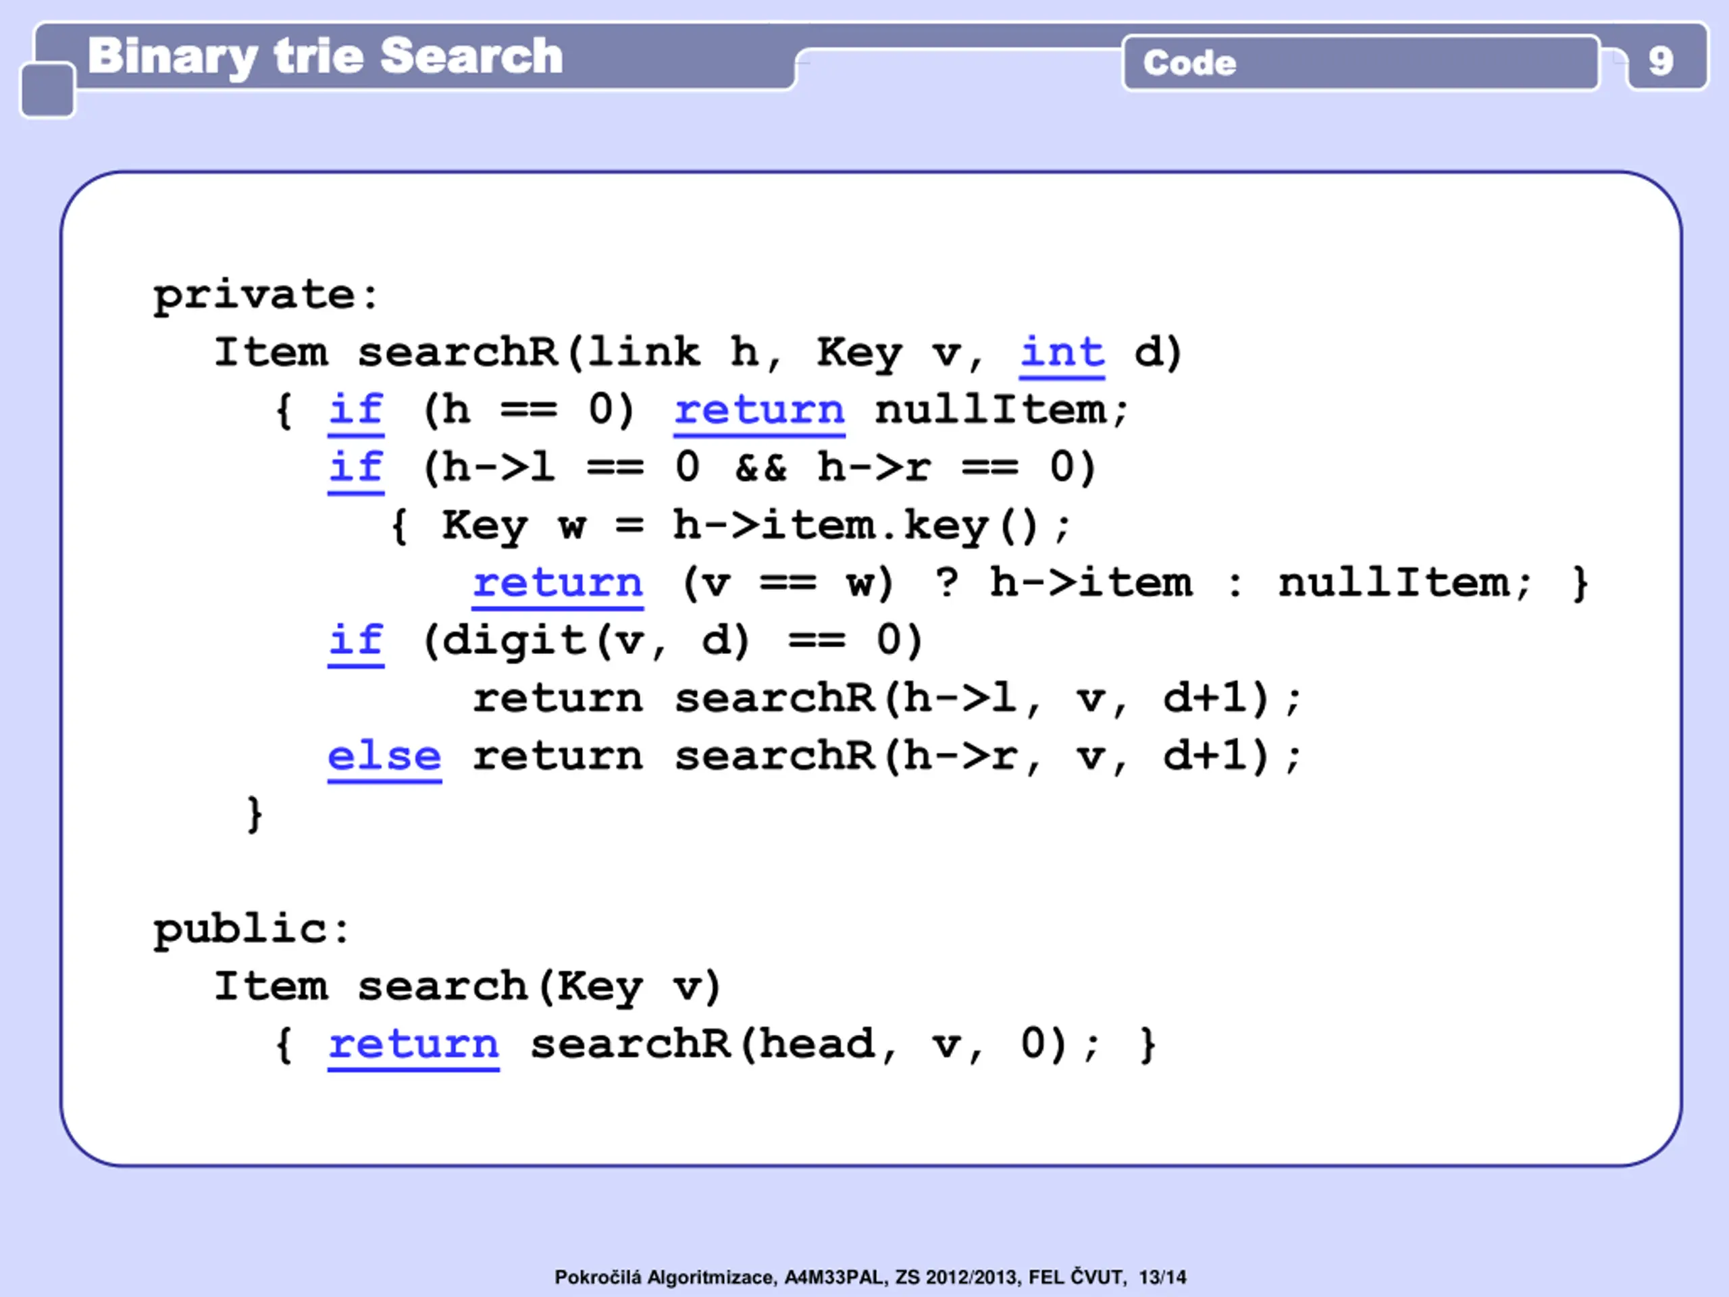Viewport: 1729px width, 1297px height.
Task: Click the underlined 'else' keyword
Action: (x=384, y=757)
